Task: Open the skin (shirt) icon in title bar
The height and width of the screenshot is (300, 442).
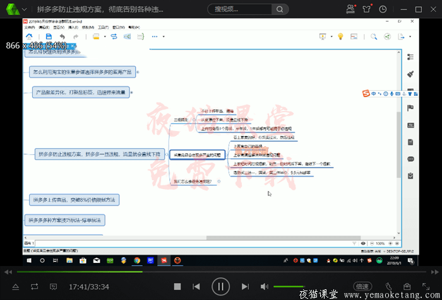Action: click(367, 9)
